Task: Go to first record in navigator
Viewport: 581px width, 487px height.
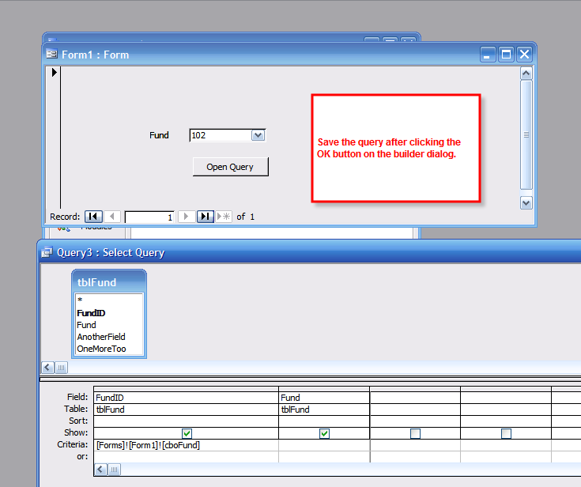Action: 93,217
